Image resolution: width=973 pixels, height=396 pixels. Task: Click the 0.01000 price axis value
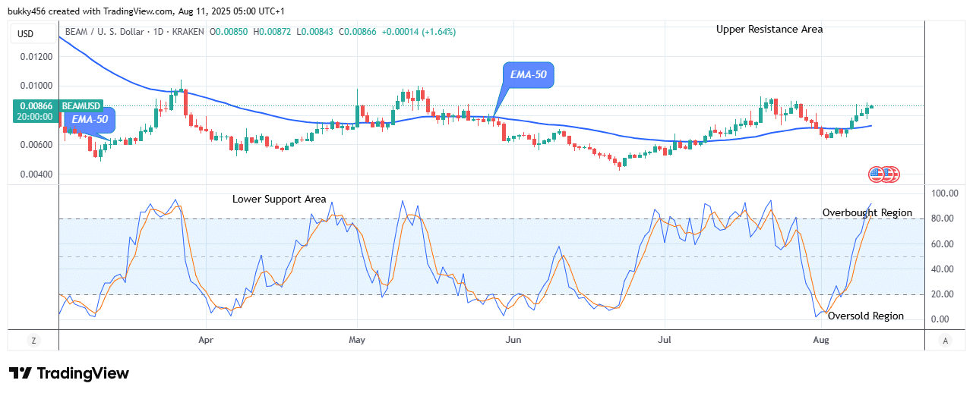click(x=36, y=86)
